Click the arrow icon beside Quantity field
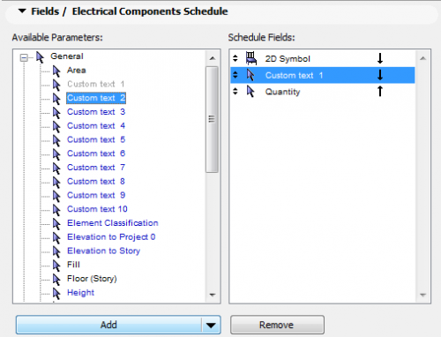Image resolution: width=441 pixels, height=337 pixels. click(250, 92)
